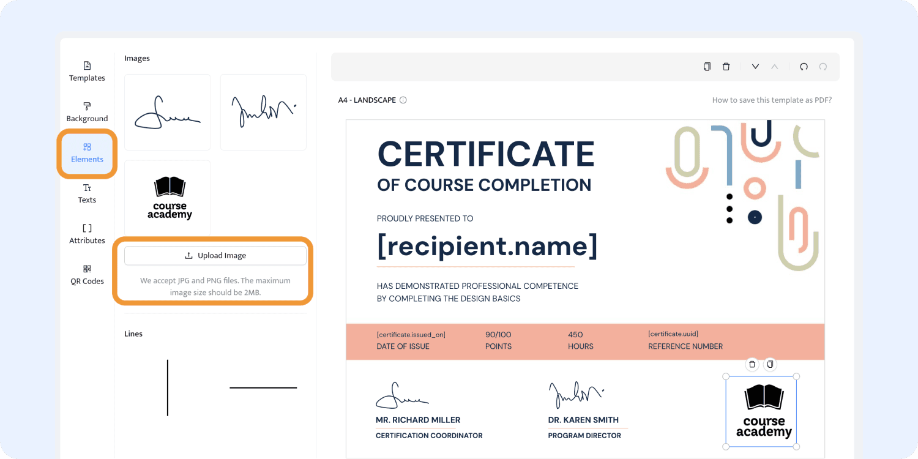Send element backward with the down chevron

[x=755, y=67]
